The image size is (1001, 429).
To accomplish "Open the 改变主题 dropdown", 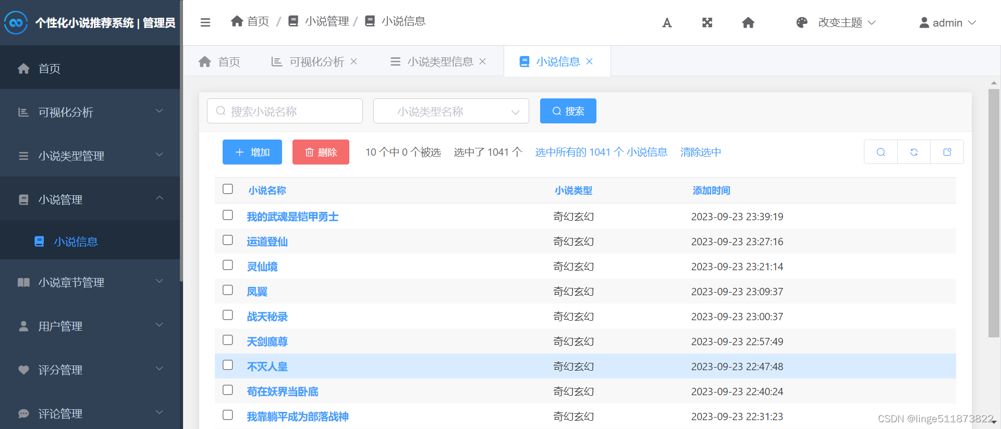I will (x=847, y=22).
